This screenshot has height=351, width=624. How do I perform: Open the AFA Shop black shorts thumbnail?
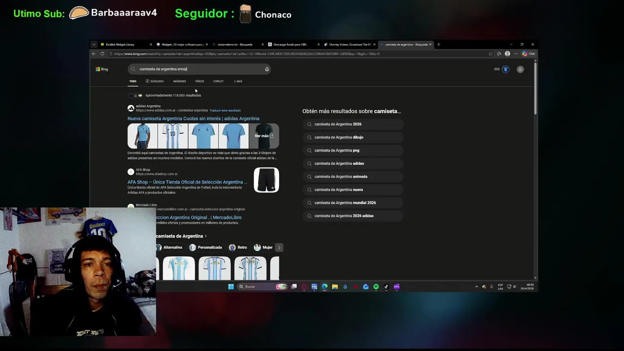[266, 180]
